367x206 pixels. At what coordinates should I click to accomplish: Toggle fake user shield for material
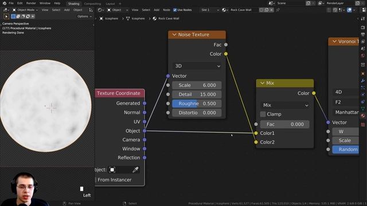(261, 10)
